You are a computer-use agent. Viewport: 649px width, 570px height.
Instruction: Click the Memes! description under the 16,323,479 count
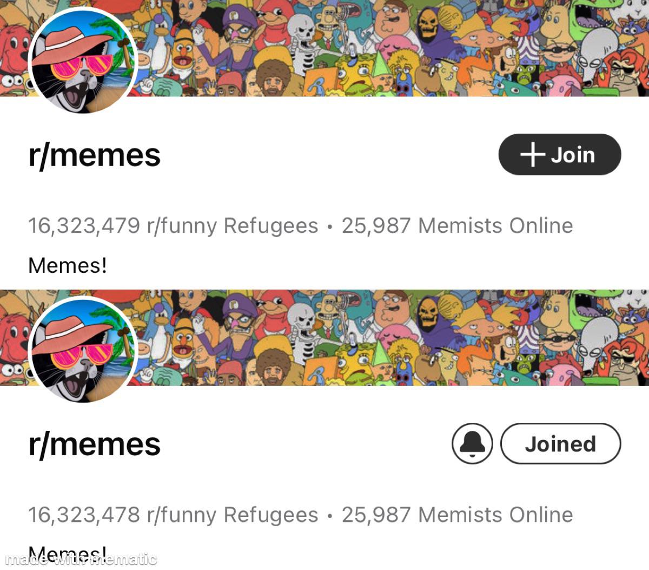(x=68, y=265)
